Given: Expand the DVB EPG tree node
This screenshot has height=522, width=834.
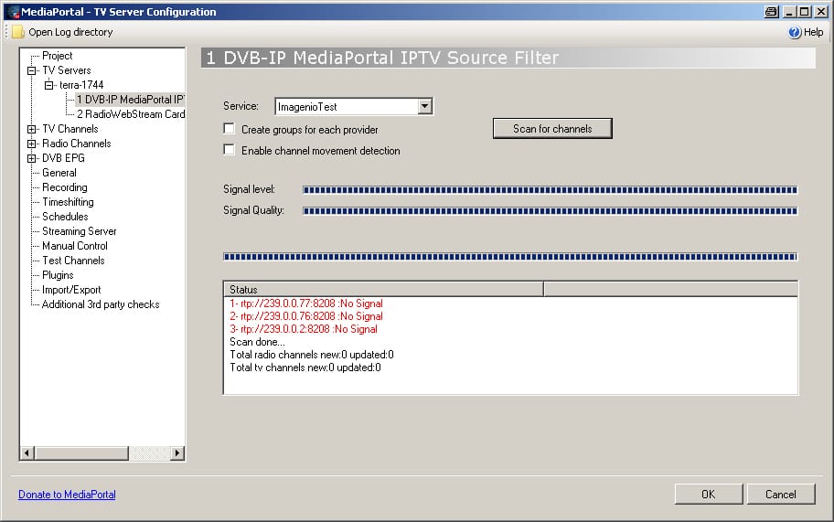Looking at the screenshot, I should [x=32, y=158].
